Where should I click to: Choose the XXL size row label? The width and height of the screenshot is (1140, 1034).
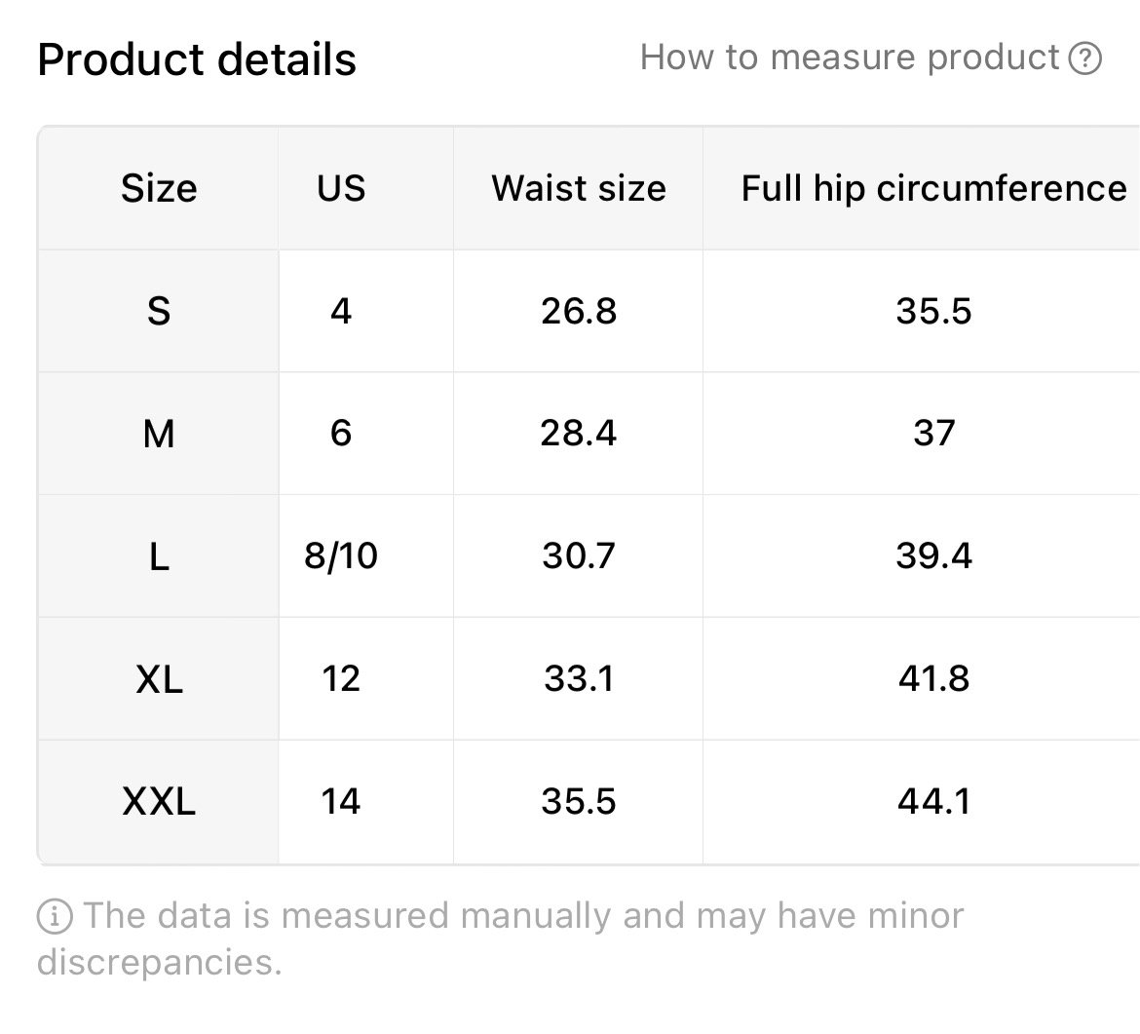click(x=159, y=802)
